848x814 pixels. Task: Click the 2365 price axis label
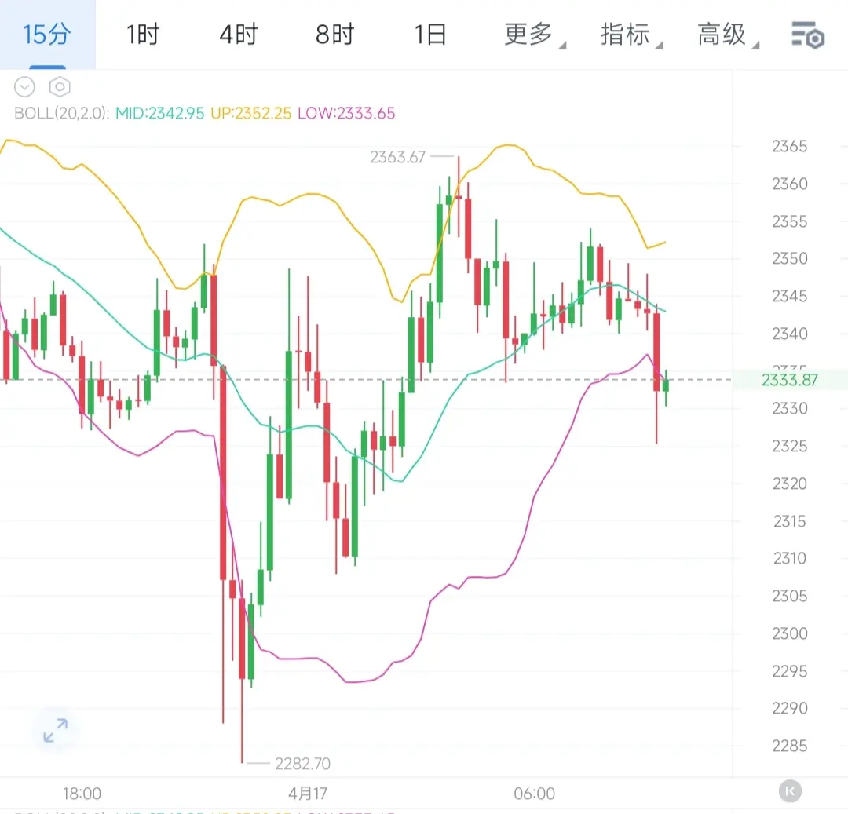790,146
